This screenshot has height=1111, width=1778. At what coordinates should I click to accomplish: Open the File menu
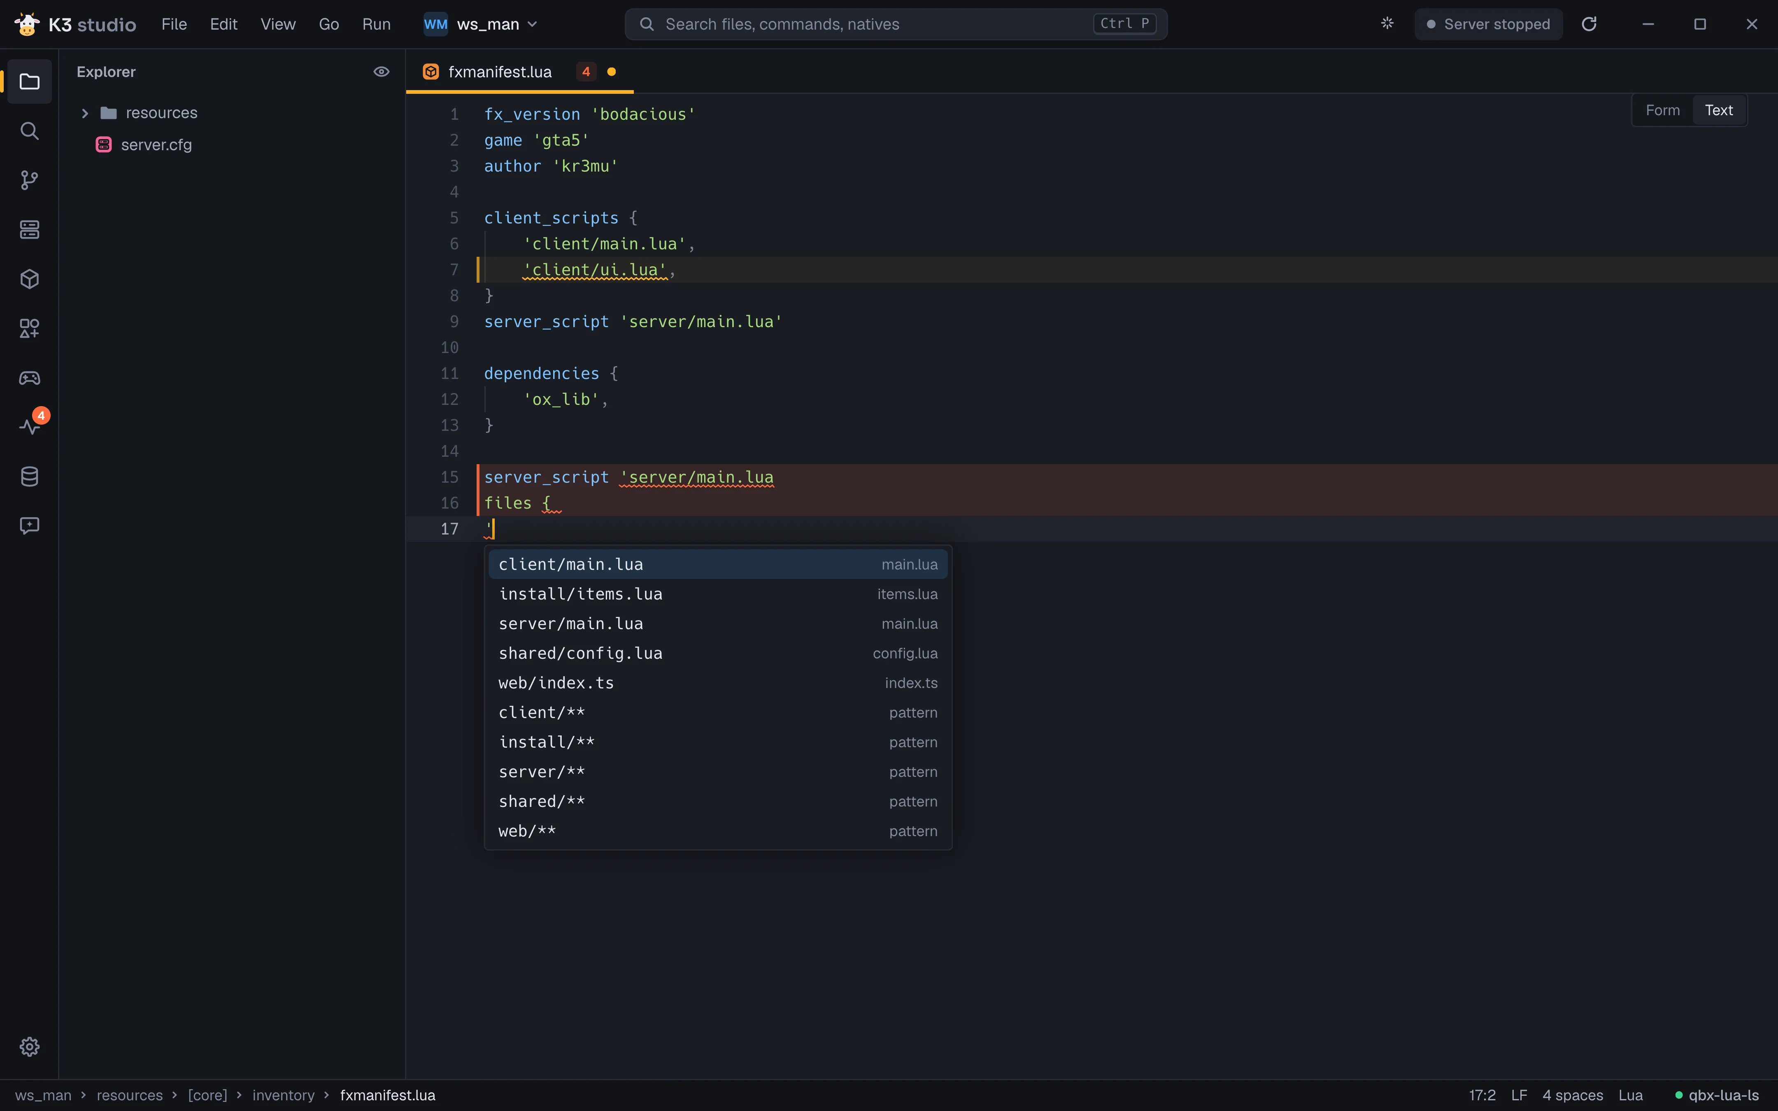174,24
